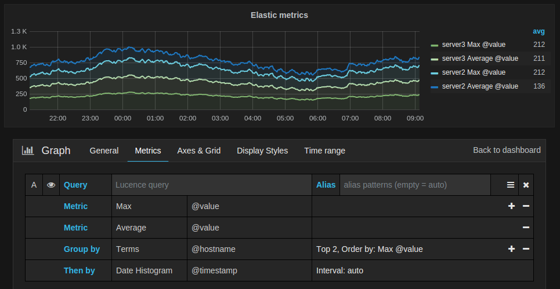The image size is (560, 289).
Task: Toggle query A visibility eye icon
Action: click(x=51, y=185)
